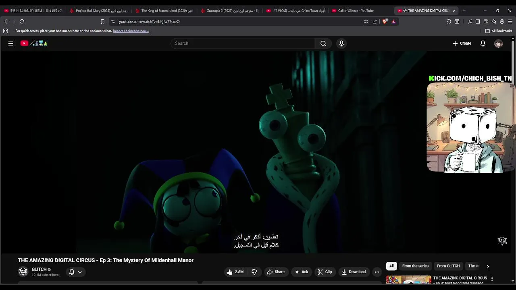Screen dimensions: 516x290
Task: Open Brave Rewards triangle icon
Action: coord(393,22)
